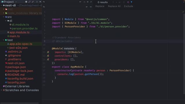185x104 pixels.
Task: Click the Replace All button
Action: [114, 6]
